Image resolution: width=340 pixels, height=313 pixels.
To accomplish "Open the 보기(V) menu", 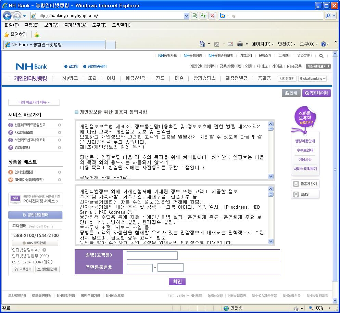I will coord(51,25).
